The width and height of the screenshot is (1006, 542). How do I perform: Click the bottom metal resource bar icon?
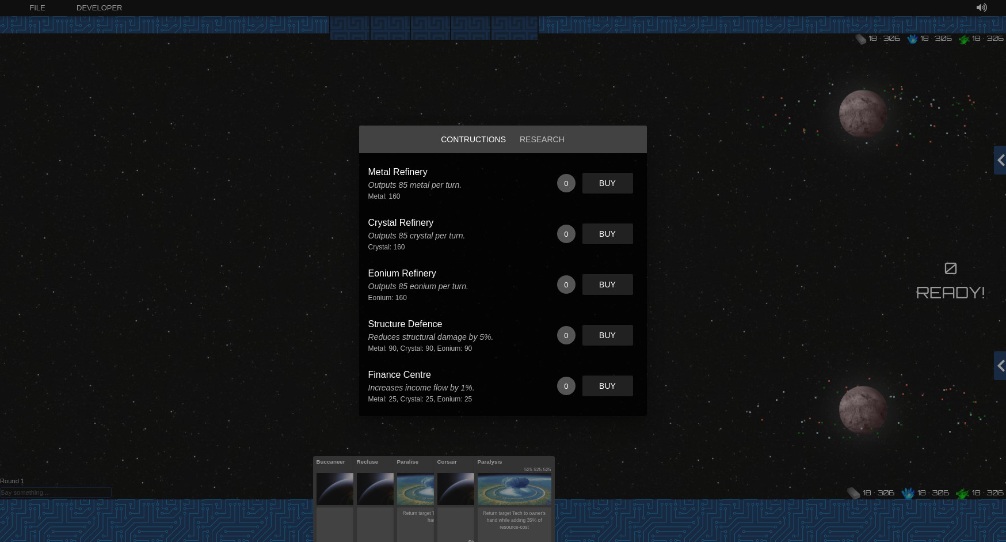tap(853, 493)
